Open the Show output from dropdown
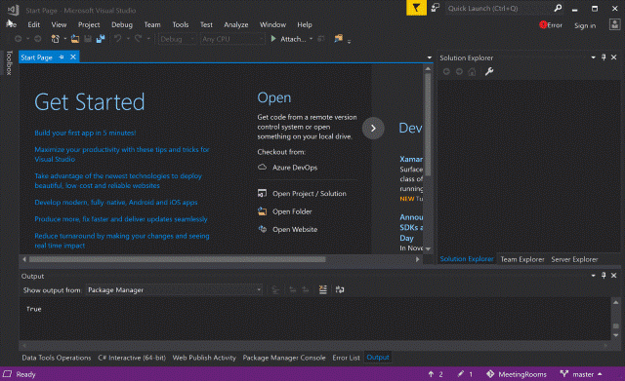This screenshot has width=625, height=381. click(x=175, y=290)
